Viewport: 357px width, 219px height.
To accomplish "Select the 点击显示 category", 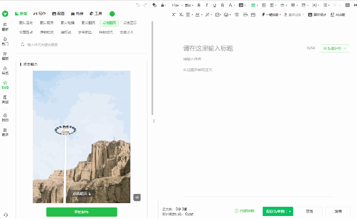I will pyautogui.click(x=130, y=23).
